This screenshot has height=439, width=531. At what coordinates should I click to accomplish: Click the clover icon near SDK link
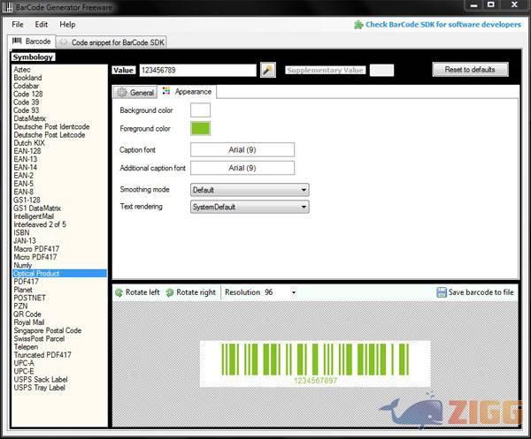click(358, 25)
